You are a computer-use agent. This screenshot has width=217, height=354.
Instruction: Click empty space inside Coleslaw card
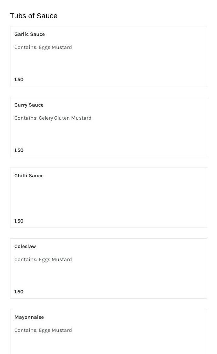coord(131,276)
